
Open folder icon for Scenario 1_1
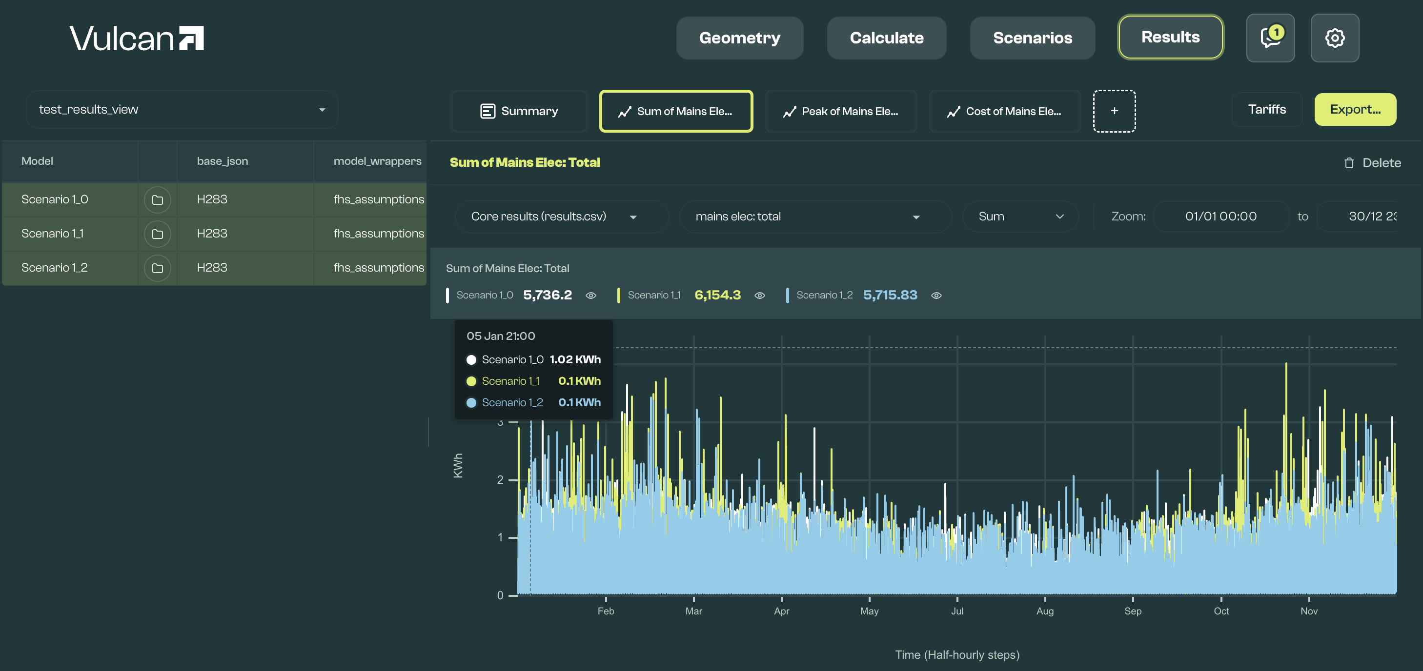click(x=158, y=234)
